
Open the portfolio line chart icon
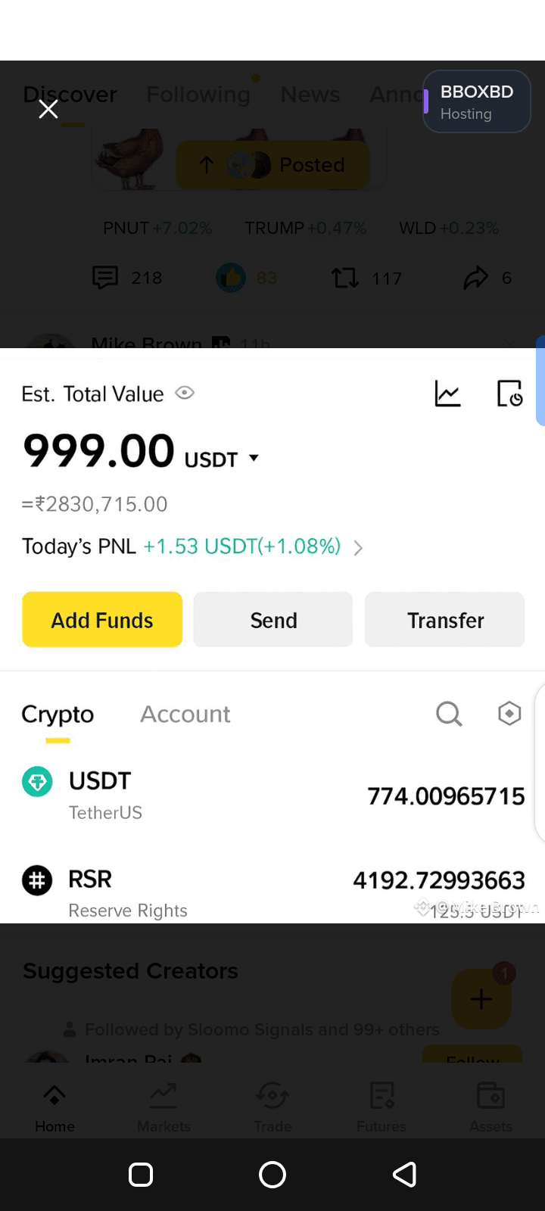(447, 394)
